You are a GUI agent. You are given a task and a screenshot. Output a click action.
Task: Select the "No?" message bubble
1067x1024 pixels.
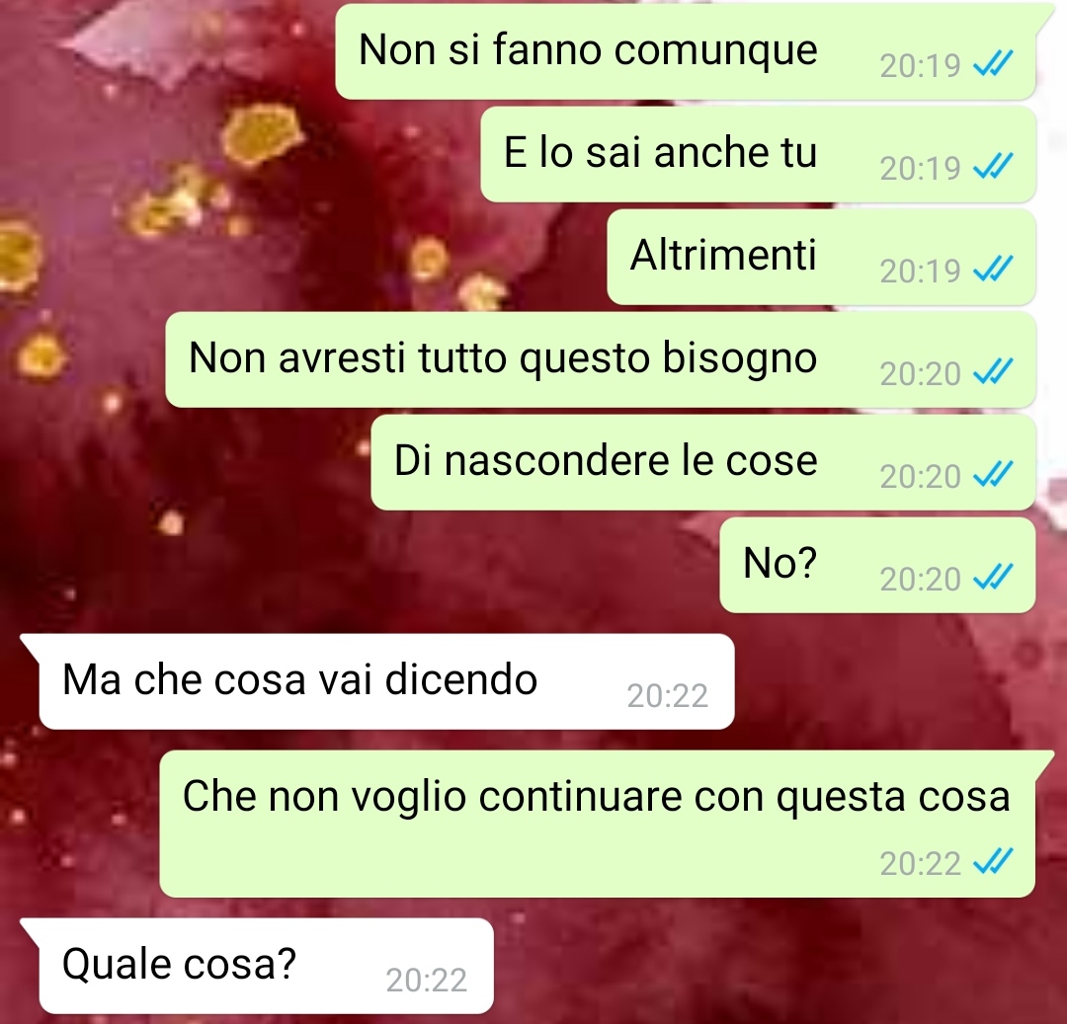click(x=878, y=565)
